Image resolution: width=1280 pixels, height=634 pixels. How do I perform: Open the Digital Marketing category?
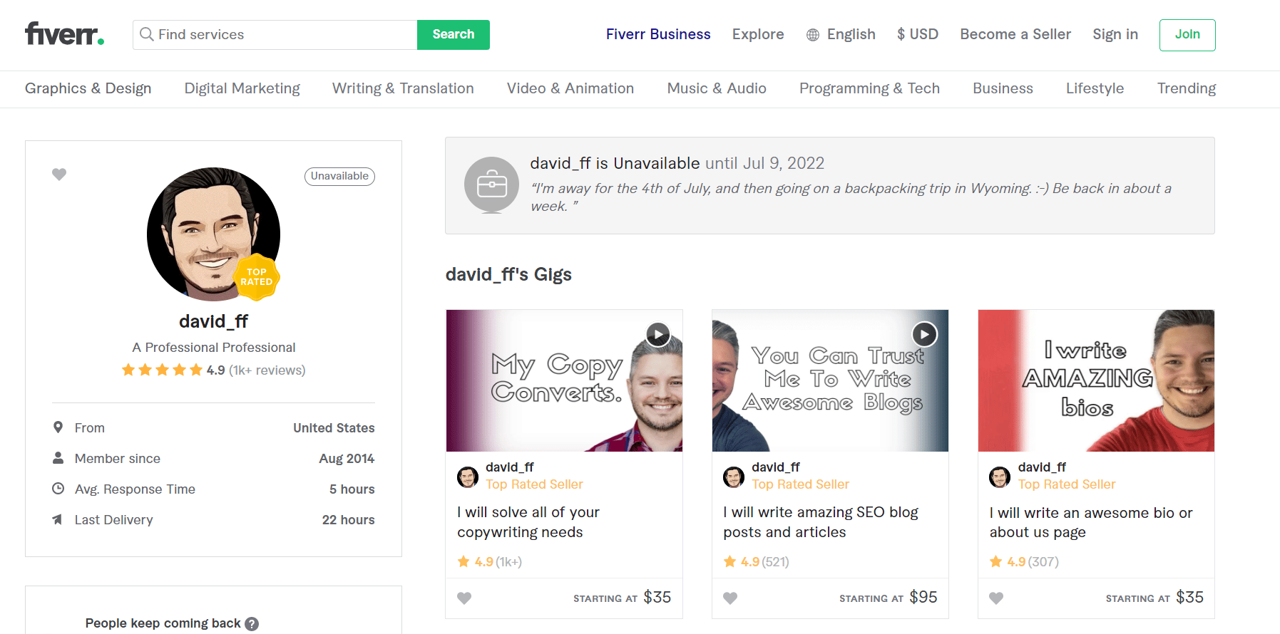tap(242, 88)
